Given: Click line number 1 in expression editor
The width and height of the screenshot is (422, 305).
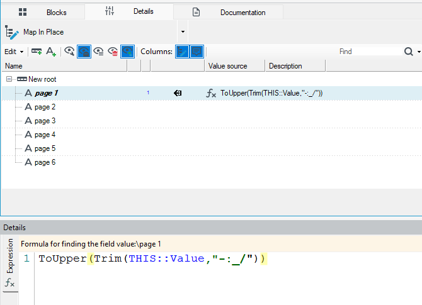Looking at the screenshot, I should click(x=26, y=258).
